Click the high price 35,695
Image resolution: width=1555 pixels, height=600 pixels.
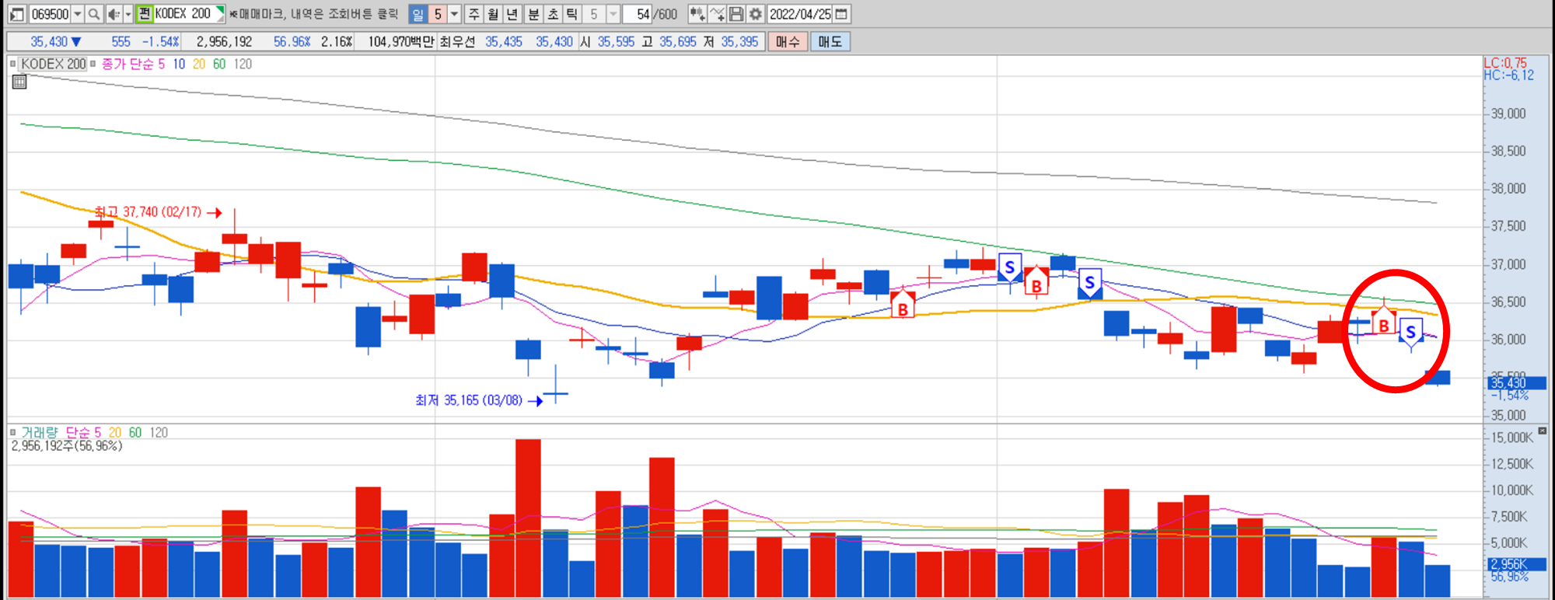(x=678, y=42)
